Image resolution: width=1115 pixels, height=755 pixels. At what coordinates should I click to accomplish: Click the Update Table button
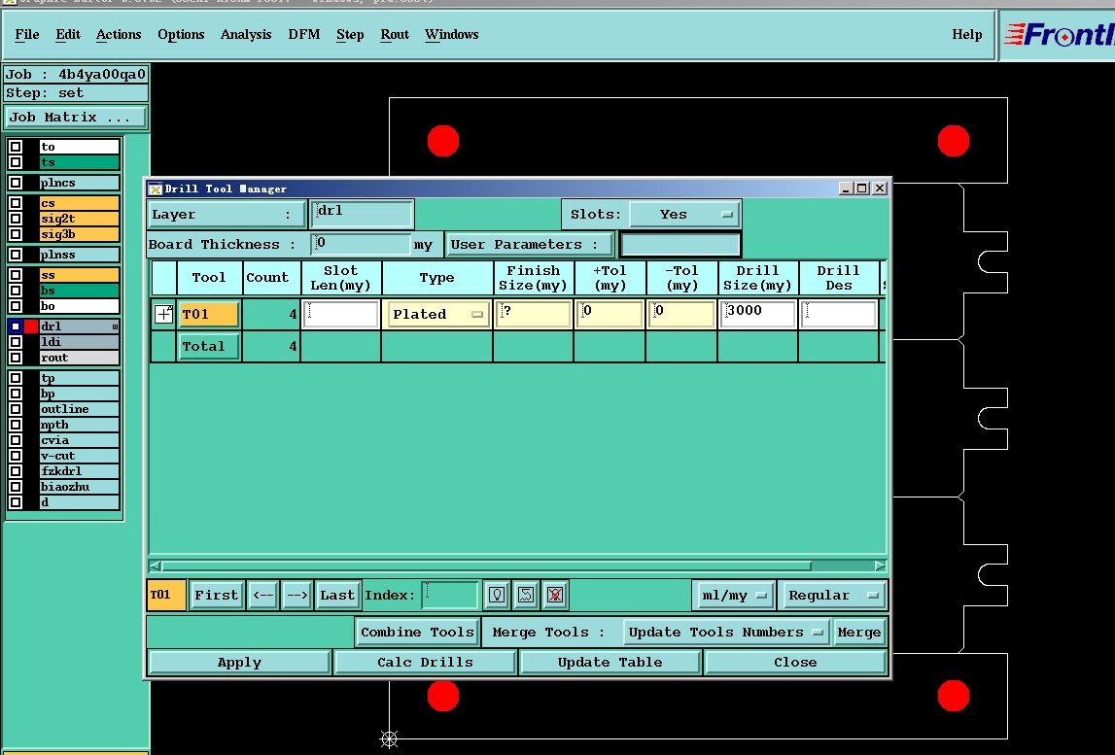[610, 662]
